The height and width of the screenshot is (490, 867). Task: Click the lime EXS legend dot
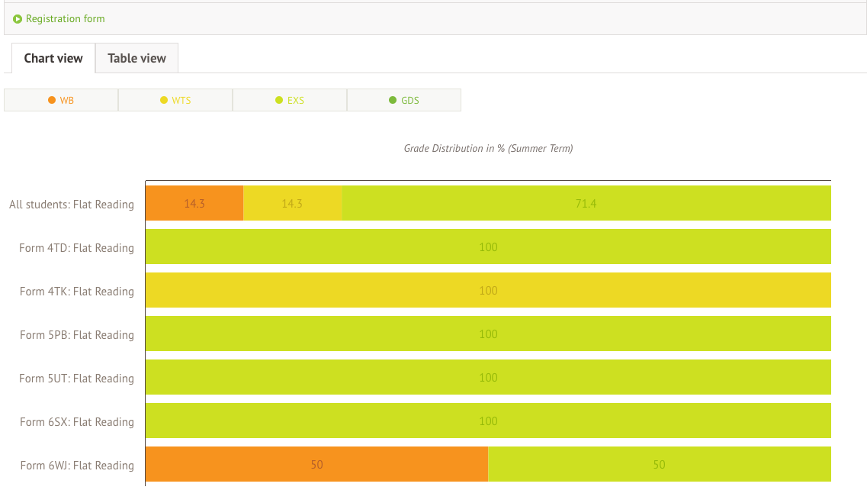pos(279,100)
